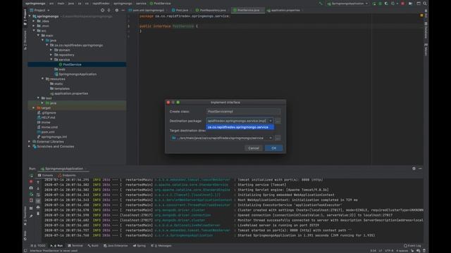This screenshot has width=451, height=253.
Task: Collapse the springmongo project root
Action: pos(30,16)
